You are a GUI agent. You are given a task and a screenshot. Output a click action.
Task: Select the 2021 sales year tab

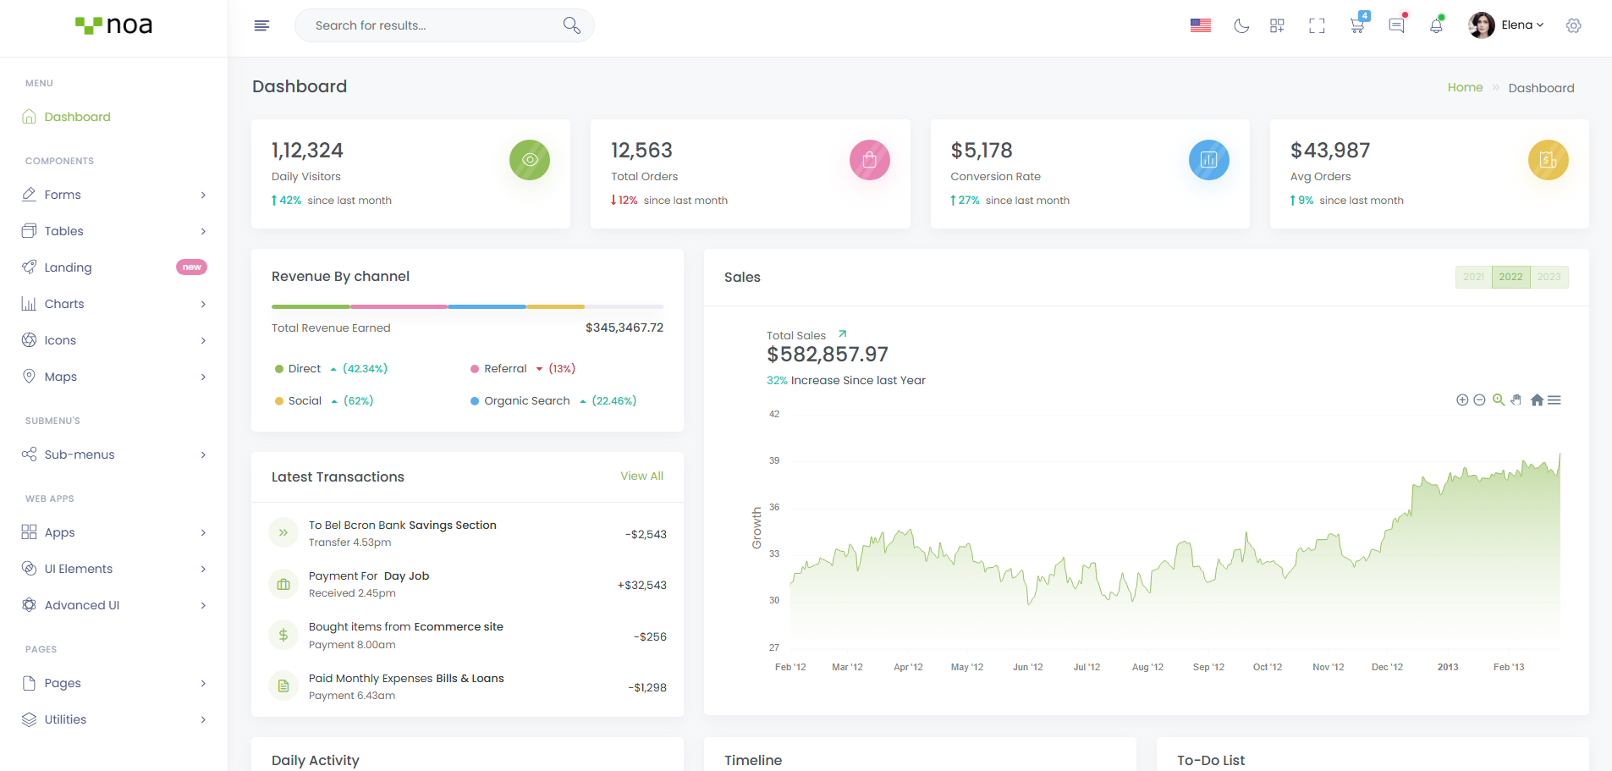(x=1473, y=277)
